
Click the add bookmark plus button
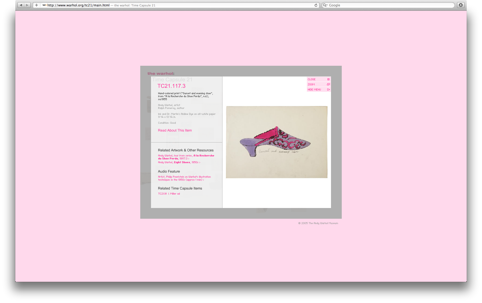(37, 5)
